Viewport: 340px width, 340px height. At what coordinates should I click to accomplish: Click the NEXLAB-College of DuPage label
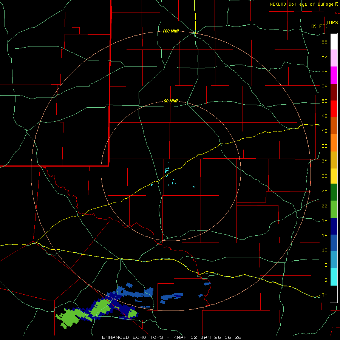coord(302,4)
